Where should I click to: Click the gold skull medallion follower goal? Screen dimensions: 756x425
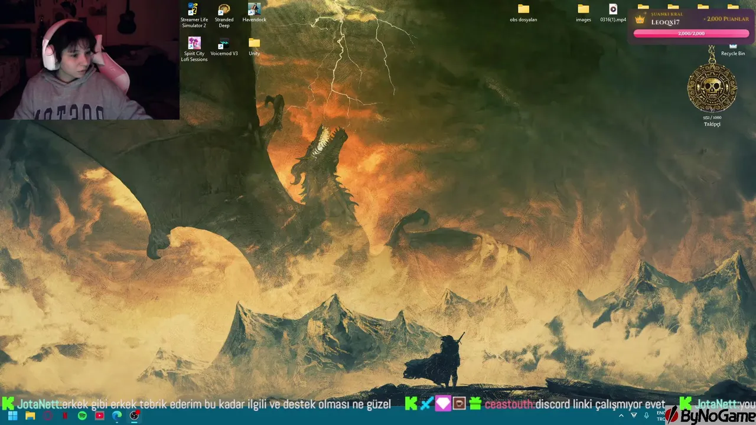coord(712,87)
